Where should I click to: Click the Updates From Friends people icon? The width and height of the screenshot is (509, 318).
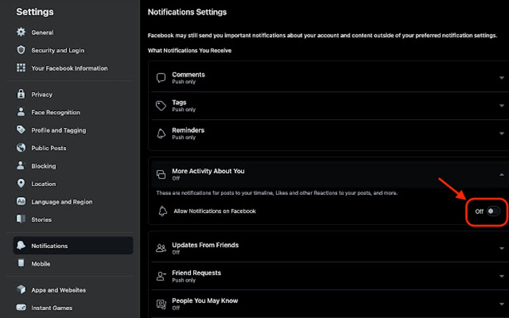[x=161, y=248]
